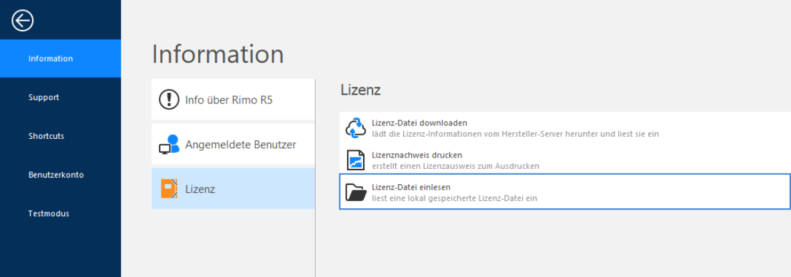Click description 'lädt die Lizenz-Informationen vom Hersteller-Server herunter'
The height and width of the screenshot is (277, 791).
coord(515,134)
